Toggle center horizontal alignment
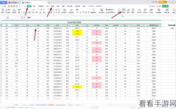This screenshot has width=176, height=109. (51, 12)
